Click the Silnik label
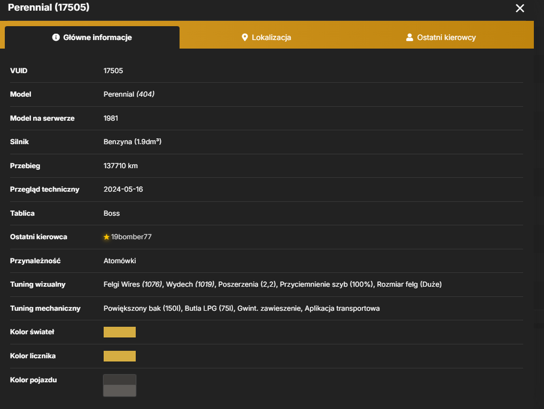Image resolution: width=544 pixels, height=409 pixels. click(x=20, y=142)
